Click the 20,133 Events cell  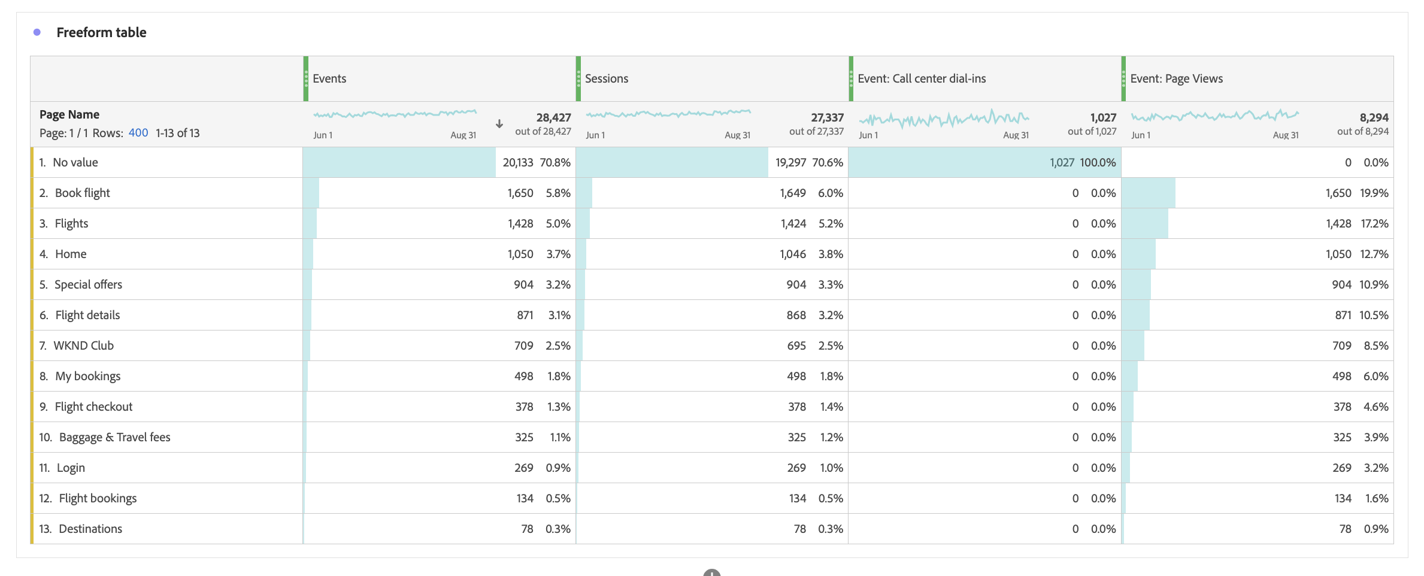440,162
